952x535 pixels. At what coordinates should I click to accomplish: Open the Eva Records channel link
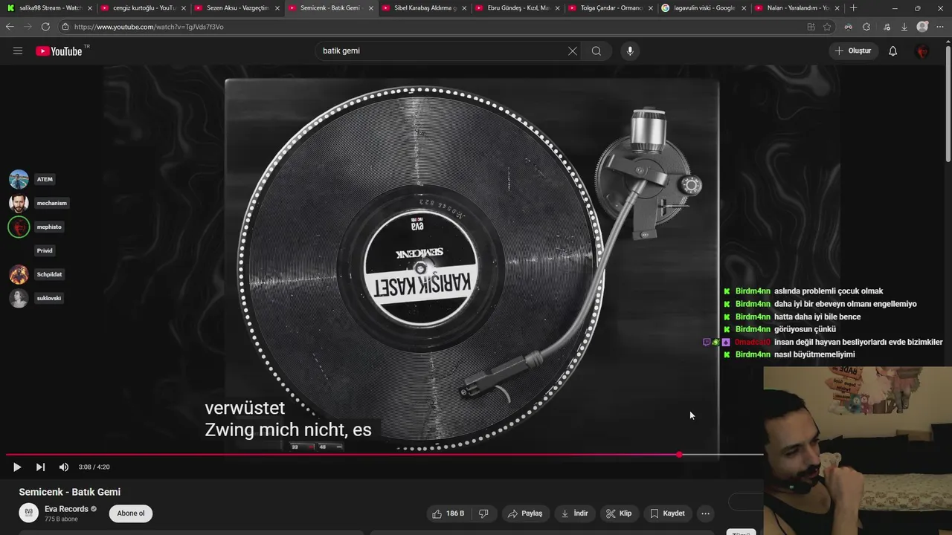coord(66,509)
